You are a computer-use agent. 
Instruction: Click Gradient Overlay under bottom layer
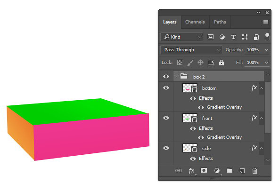point(224,107)
